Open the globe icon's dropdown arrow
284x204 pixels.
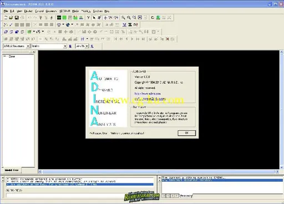[72, 24]
